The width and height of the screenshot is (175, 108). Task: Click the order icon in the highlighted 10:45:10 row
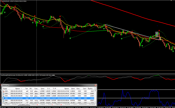pos(3,98)
